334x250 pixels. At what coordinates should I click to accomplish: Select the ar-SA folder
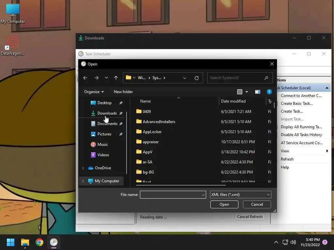pos(147,162)
